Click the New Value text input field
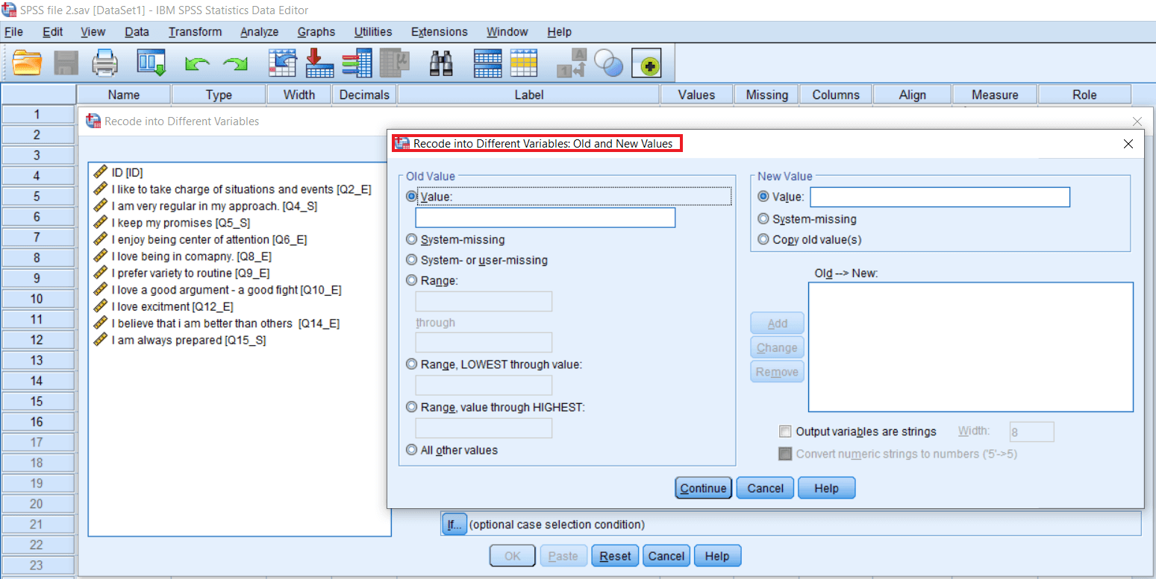Screen dimensions: 1156x579 [x=940, y=197]
